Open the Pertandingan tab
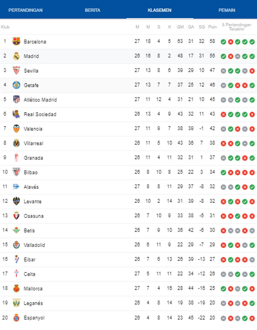 point(26,10)
